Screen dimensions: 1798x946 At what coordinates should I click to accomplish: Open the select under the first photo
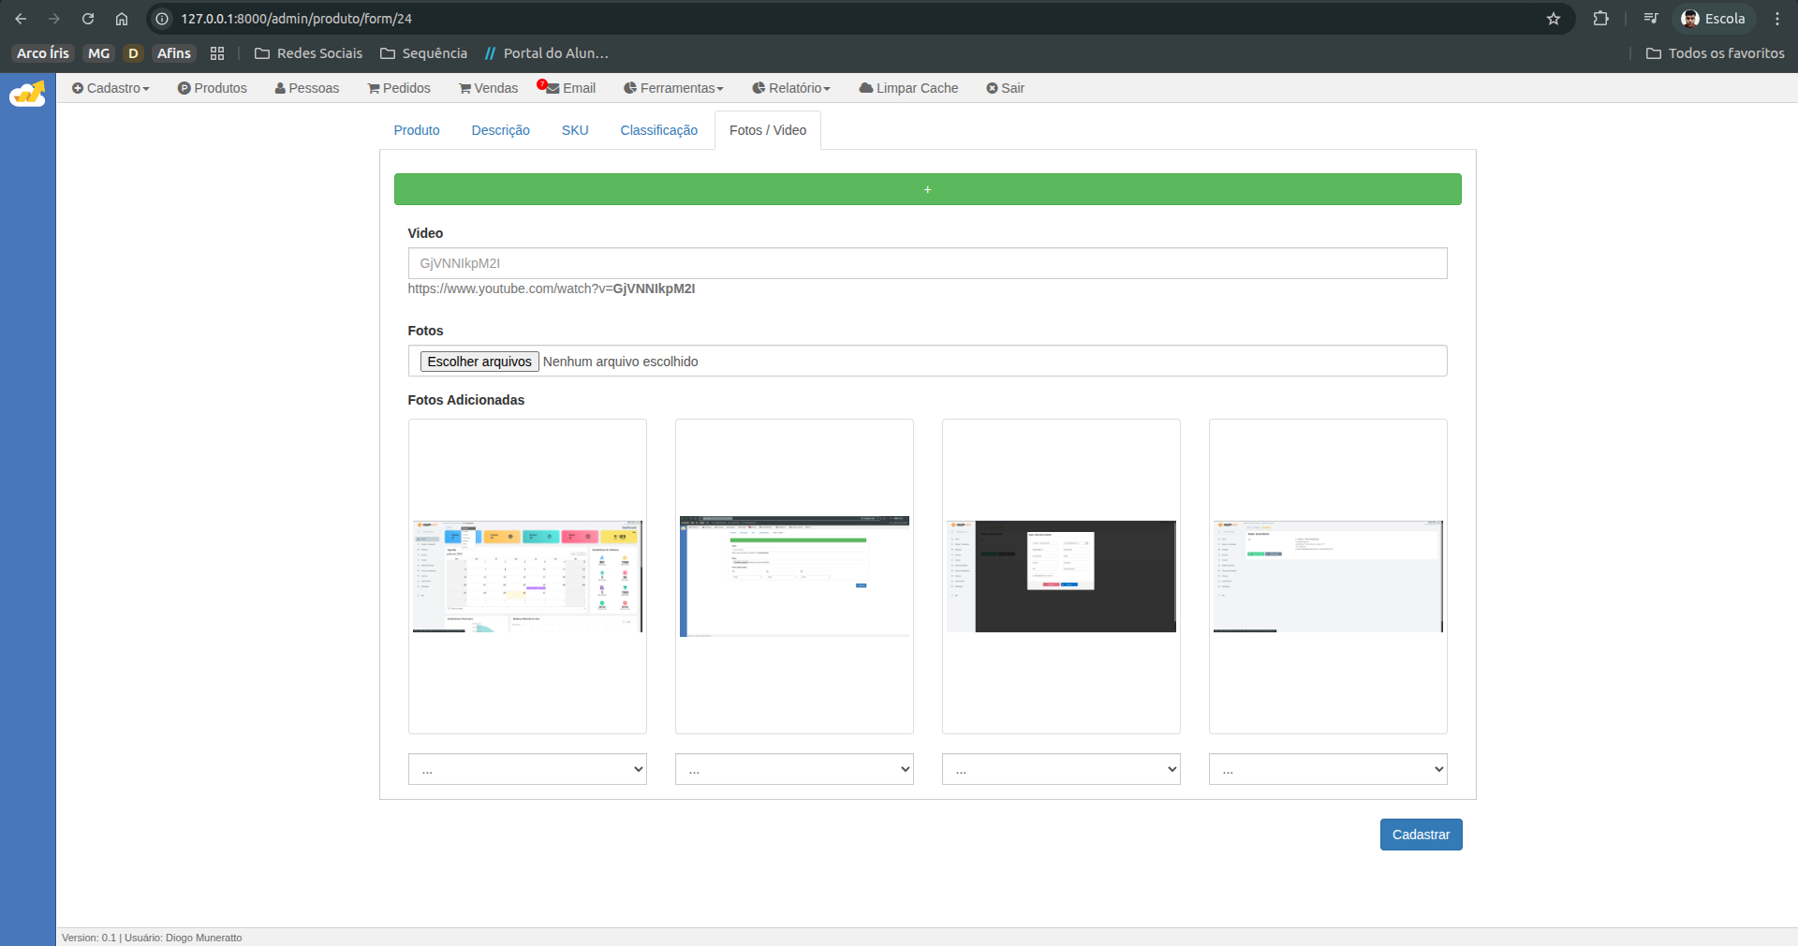527,769
